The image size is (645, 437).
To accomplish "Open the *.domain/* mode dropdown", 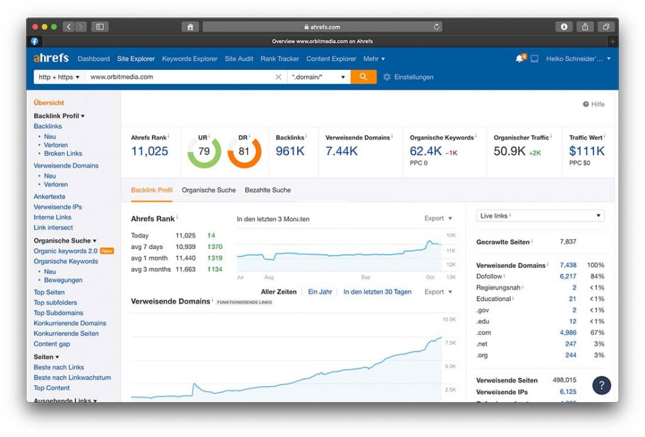I will [319, 77].
